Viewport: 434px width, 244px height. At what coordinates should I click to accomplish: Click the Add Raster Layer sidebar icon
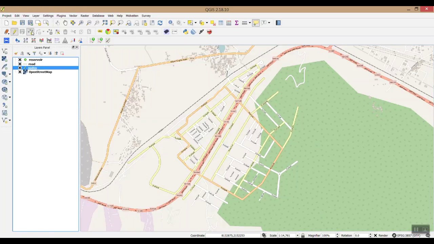[x=4, y=59]
